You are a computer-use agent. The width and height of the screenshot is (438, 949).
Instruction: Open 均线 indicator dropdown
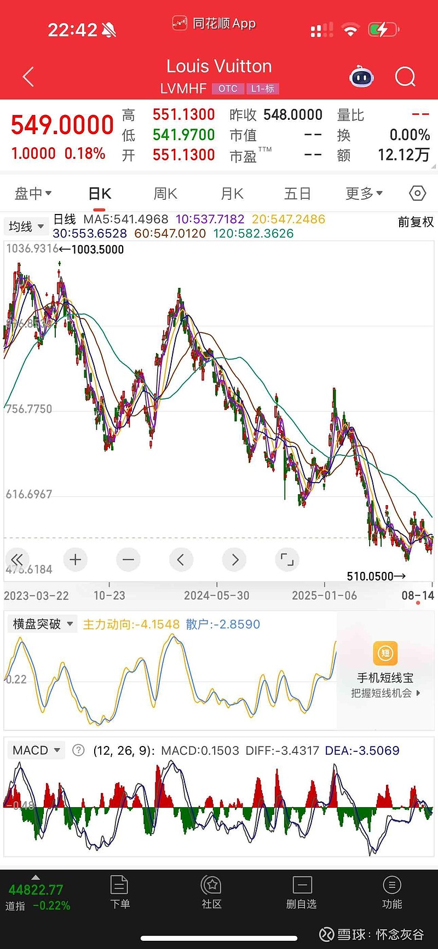[x=25, y=226]
